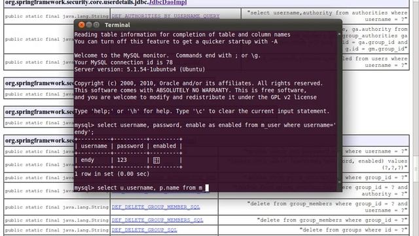Click the 'GPL v2 license' line in Terminal
The height and width of the screenshot is (236, 419).
195,97
